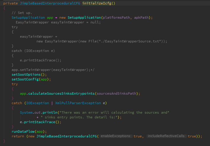Viewport: 210px width, 146px height.
Task: Click the XmlPullParserException class name
Action: 78,103
